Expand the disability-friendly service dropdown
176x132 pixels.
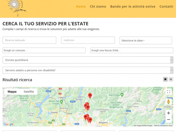[x=88, y=70]
